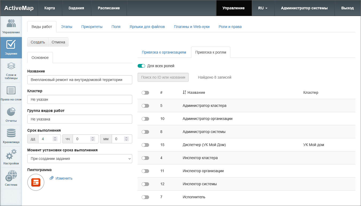This screenshot has width=361, height=206.
Task: Toggle the select-all switch in table header
Action: point(145,93)
